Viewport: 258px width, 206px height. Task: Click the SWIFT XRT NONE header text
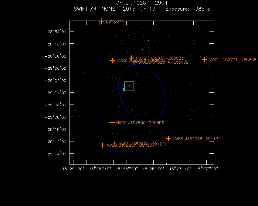94,9
